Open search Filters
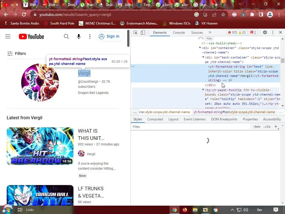The height and width of the screenshot is (214, 285). tap(16, 53)
